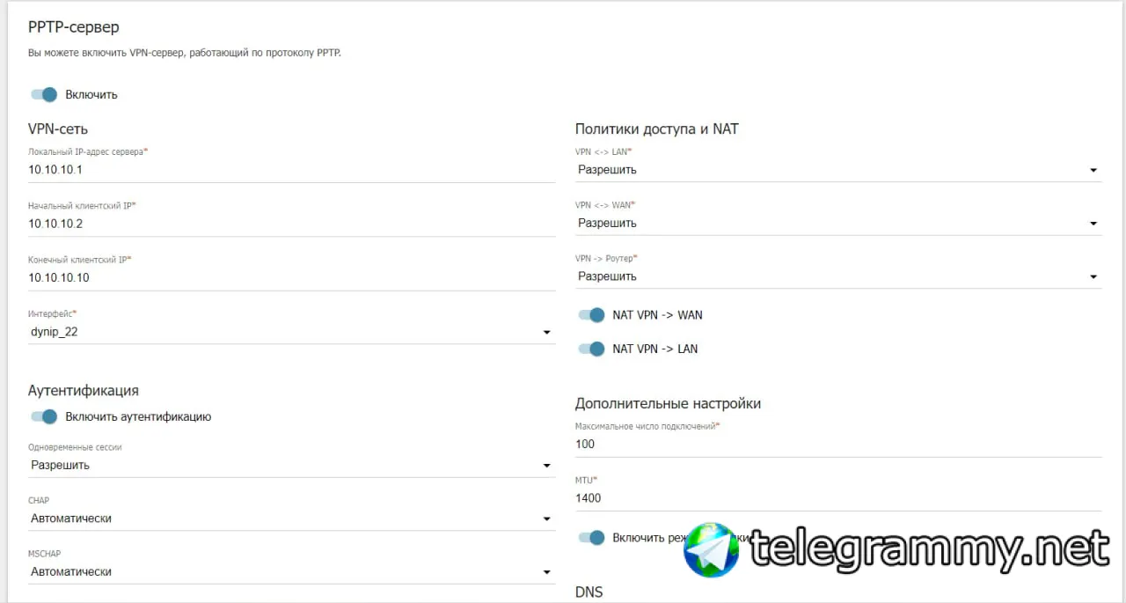Turn off NAT VPN -> WAN switch

pyautogui.click(x=591, y=314)
